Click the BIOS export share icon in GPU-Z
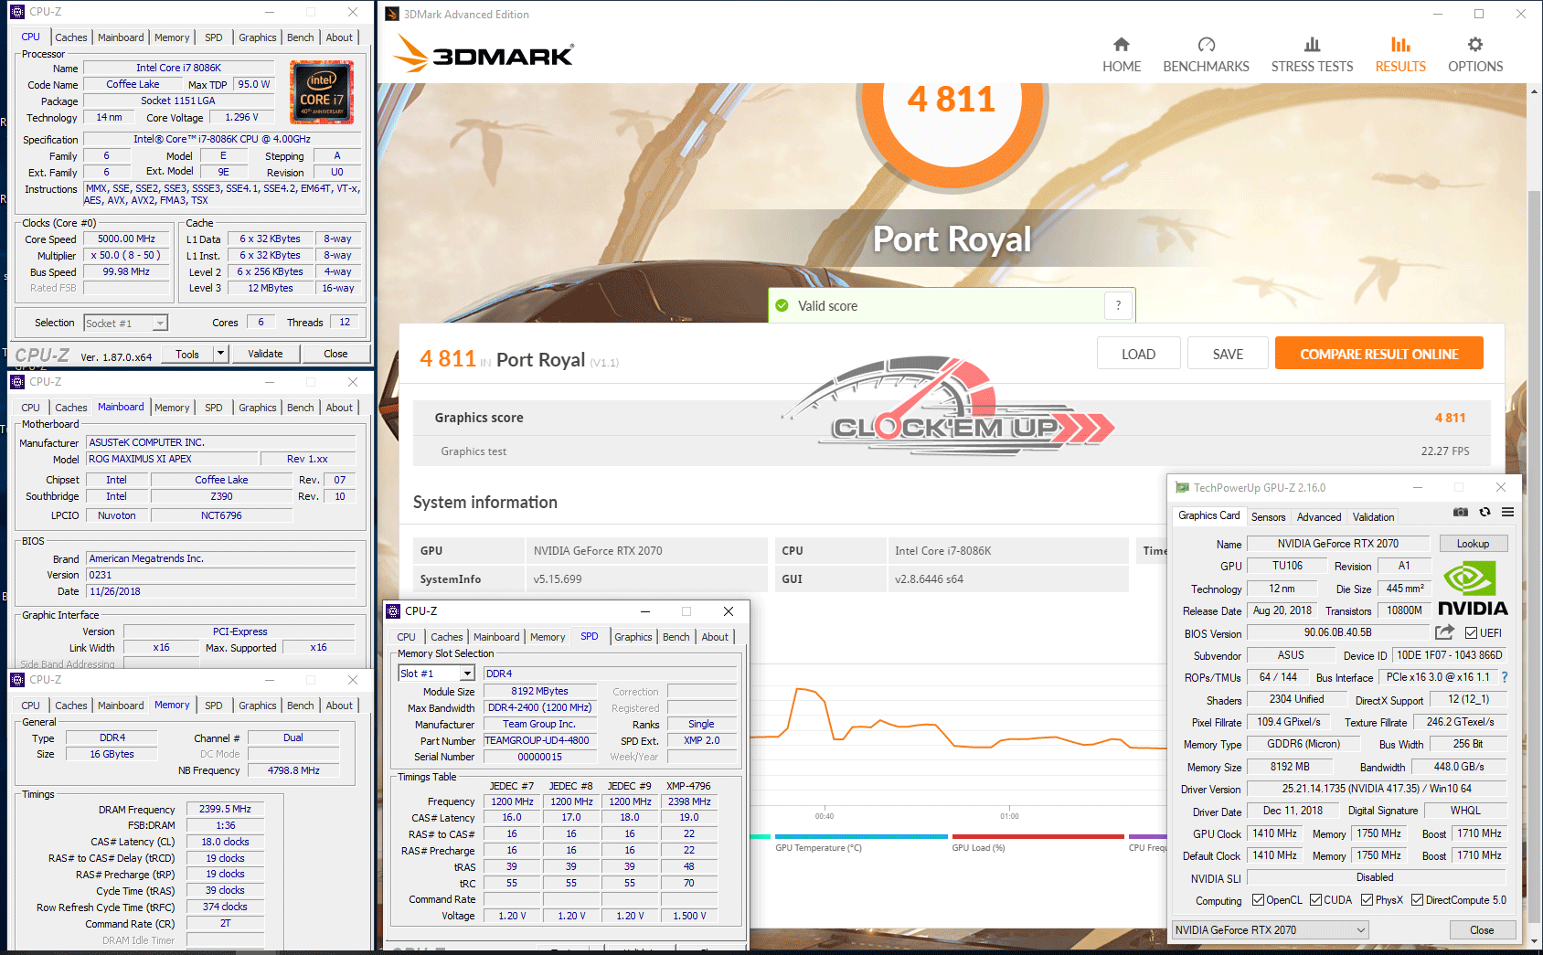The image size is (1543, 955). click(x=1444, y=632)
